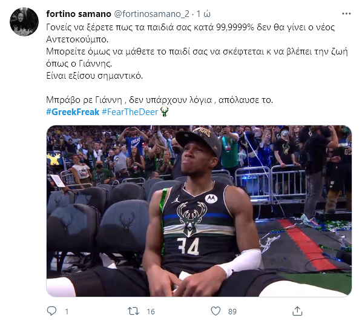Screen dimensions: 362x324
Task: Visit the @fortinosamano_2 handle link
Action: coord(152,14)
